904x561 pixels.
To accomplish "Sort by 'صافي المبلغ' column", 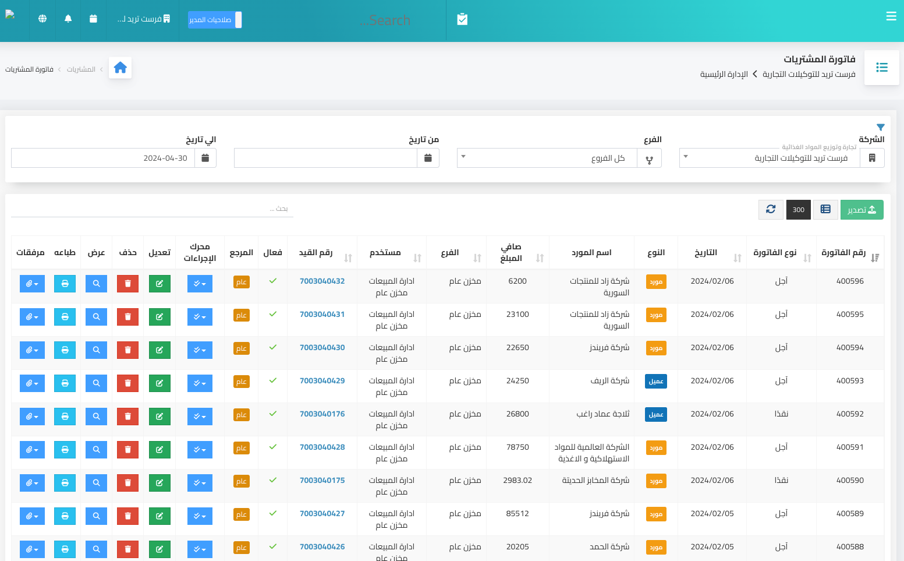I will (517, 253).
